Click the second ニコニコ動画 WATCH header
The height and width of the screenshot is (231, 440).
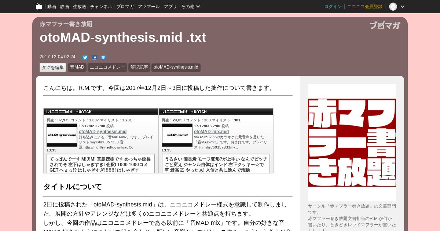click(x=216, y=111)
